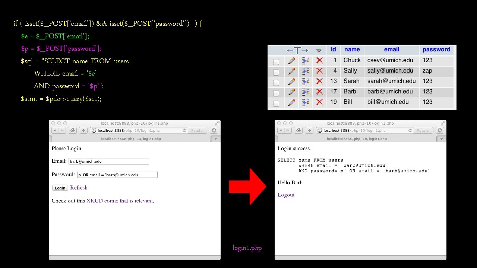Open downloads icon in the Login success browser

(440, 130)
